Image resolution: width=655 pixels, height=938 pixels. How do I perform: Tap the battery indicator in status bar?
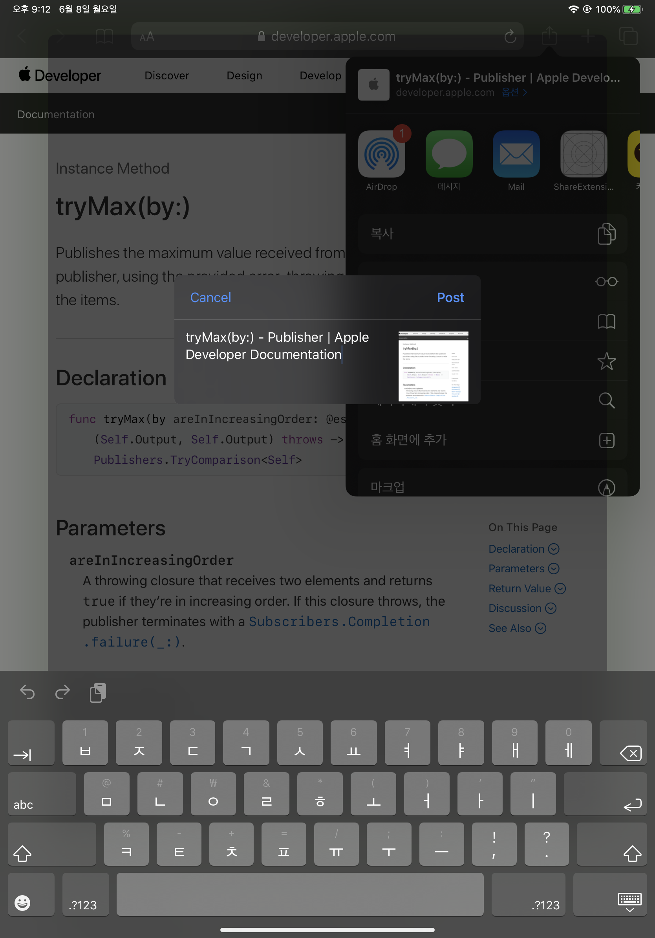point(632,9)
